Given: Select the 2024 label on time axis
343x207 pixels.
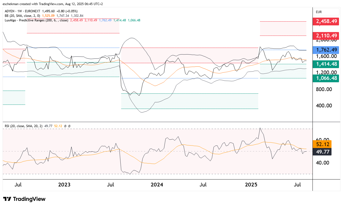Looking at the screenshot, I should (157, 185).
